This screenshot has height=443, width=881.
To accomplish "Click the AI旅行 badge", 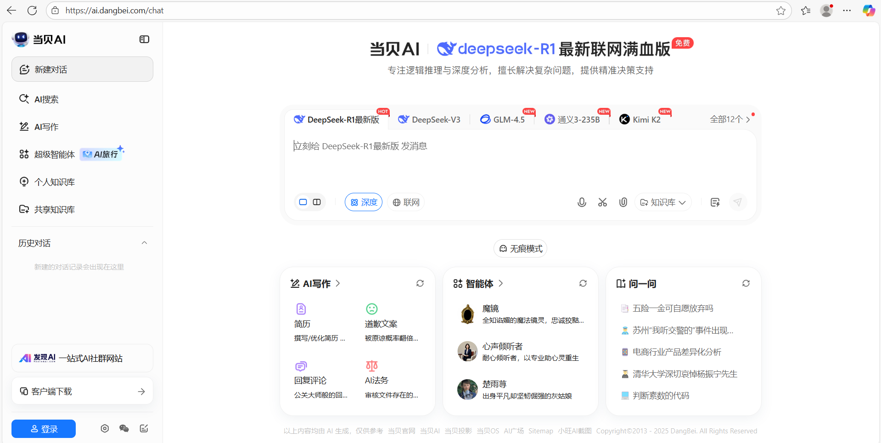I will tap(101, 154).
